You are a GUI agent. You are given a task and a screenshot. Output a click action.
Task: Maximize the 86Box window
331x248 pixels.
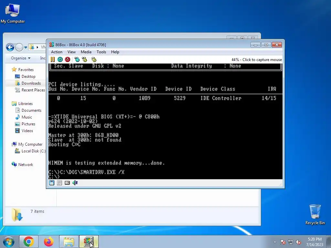coord(266,45)
